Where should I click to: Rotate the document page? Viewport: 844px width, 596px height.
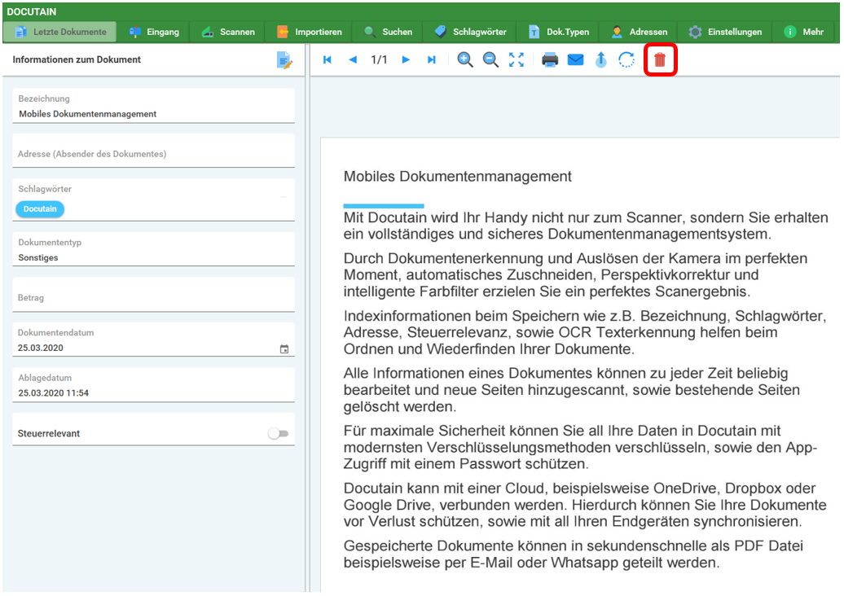[x=626, y=59]
